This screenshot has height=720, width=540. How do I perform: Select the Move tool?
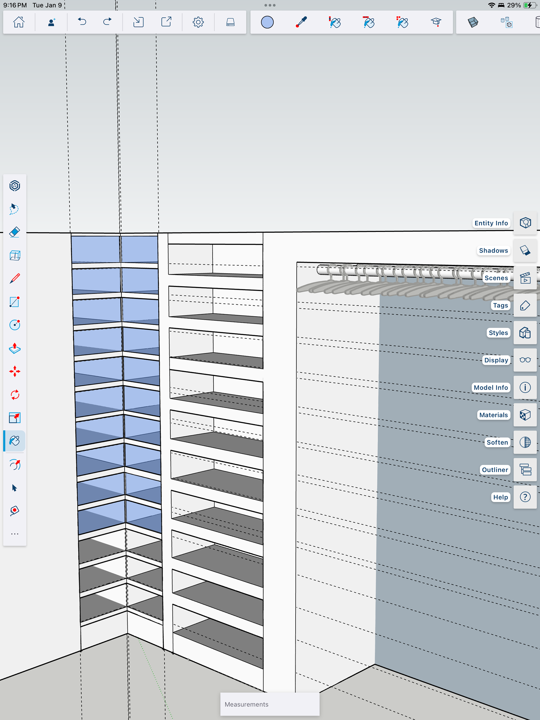tap(15, 371)
